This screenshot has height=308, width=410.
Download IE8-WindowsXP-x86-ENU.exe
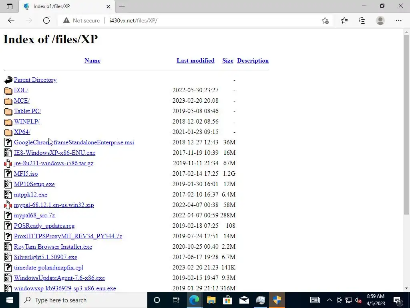pyautogui.click(x=54, y=153)
